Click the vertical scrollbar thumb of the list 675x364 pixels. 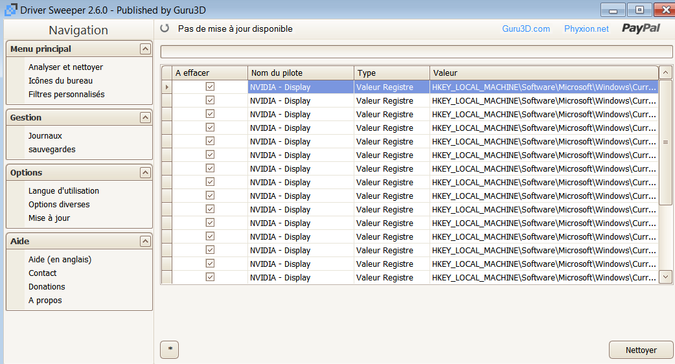(665, 142)
